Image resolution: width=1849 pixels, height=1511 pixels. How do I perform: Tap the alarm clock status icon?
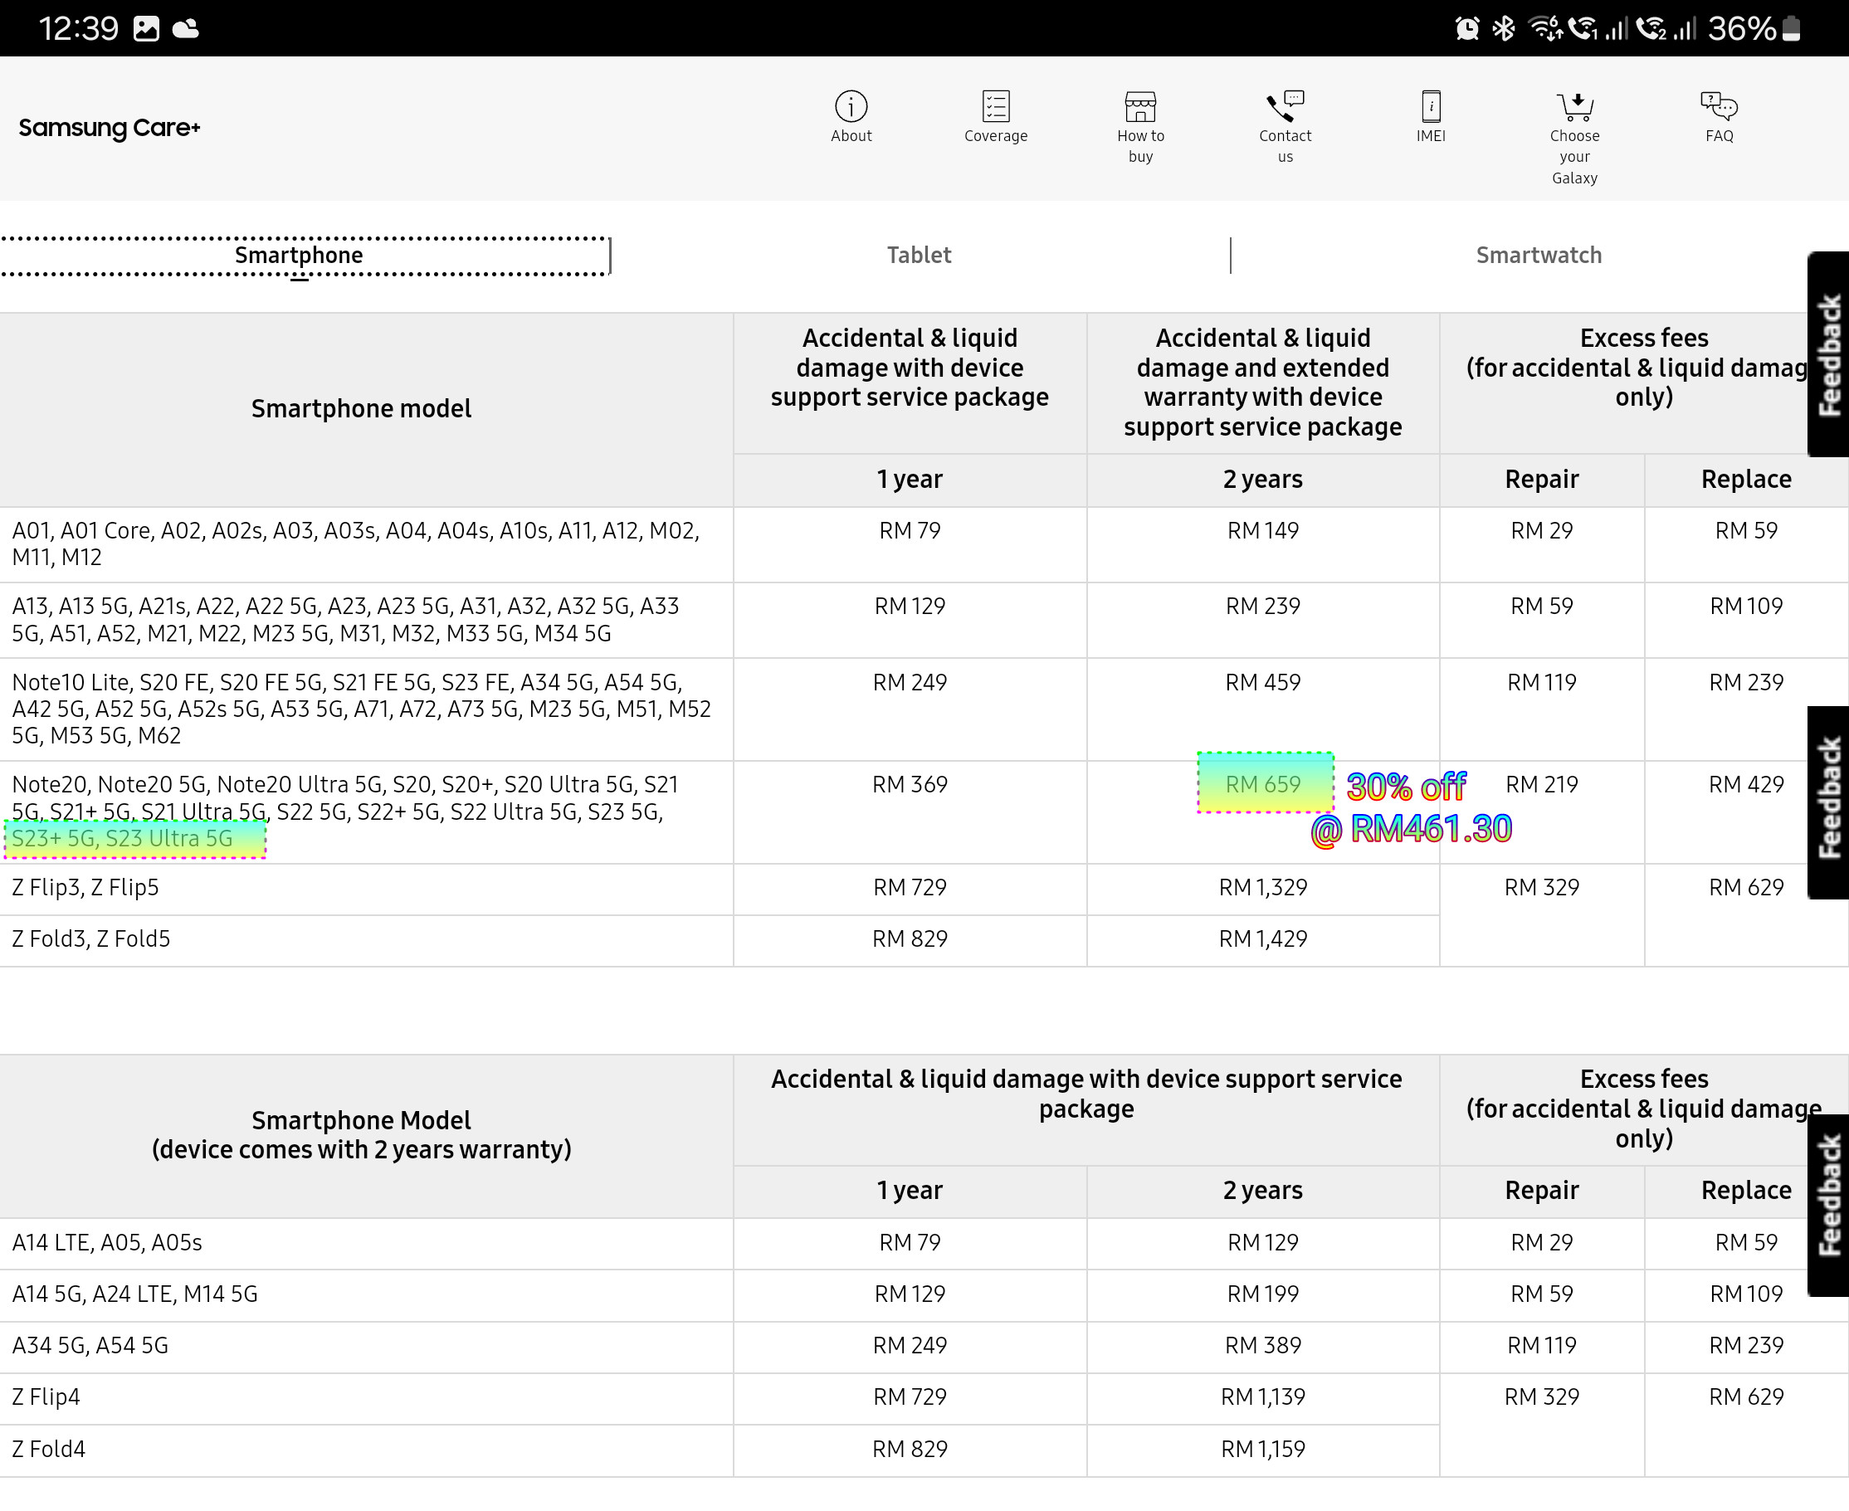click(x=1467, y=29)
